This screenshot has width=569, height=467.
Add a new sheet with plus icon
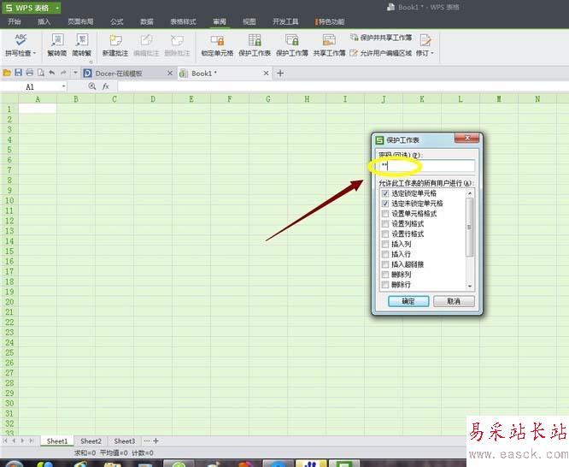point(155,440)
